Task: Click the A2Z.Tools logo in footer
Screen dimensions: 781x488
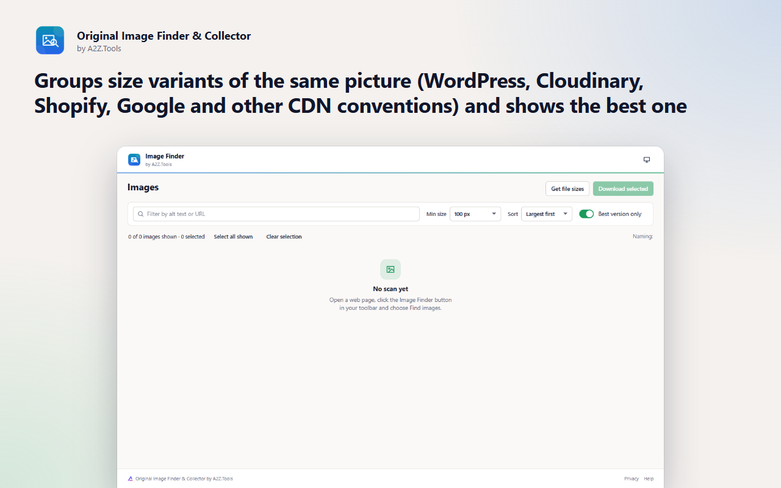Action: [x=130, y=479]
